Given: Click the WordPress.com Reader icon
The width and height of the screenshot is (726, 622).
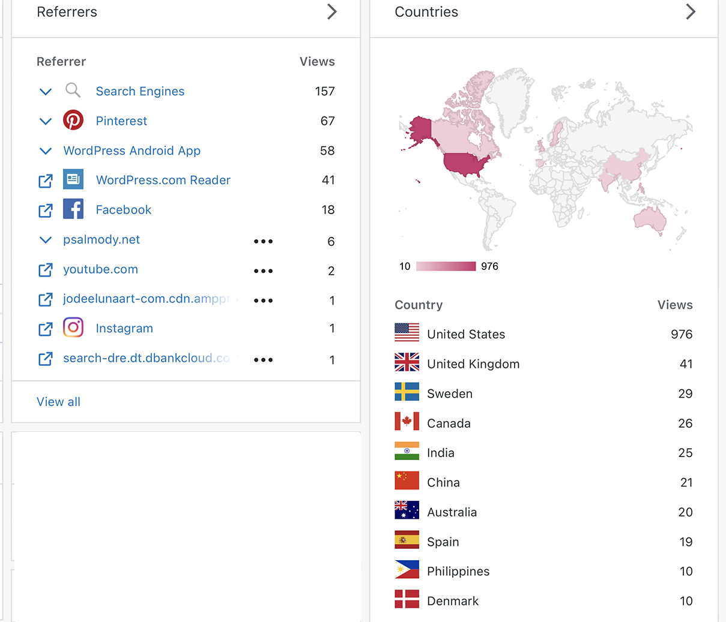Looking at the screenshot, I should (73, 179).
